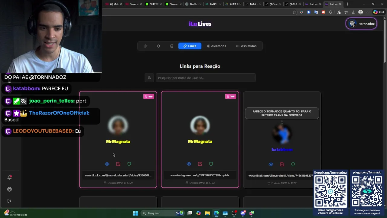The image size is (387, 218).
Task: Open the tornnadoz profile button
Action: click(361, 24)
